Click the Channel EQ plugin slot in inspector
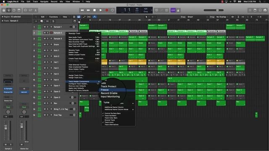This screenshot has width=269, height=151. point(8,92)
